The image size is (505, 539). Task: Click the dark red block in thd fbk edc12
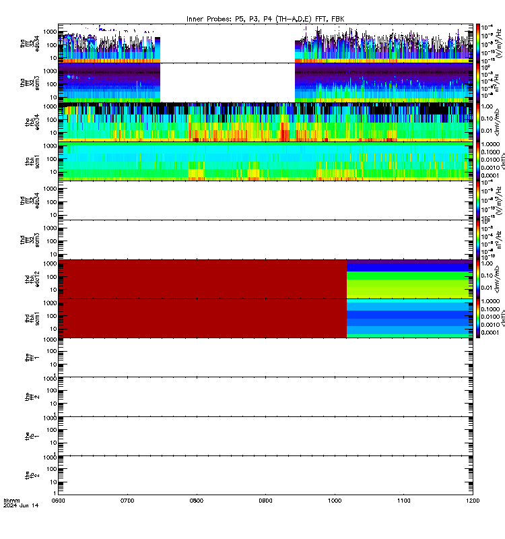203,279
